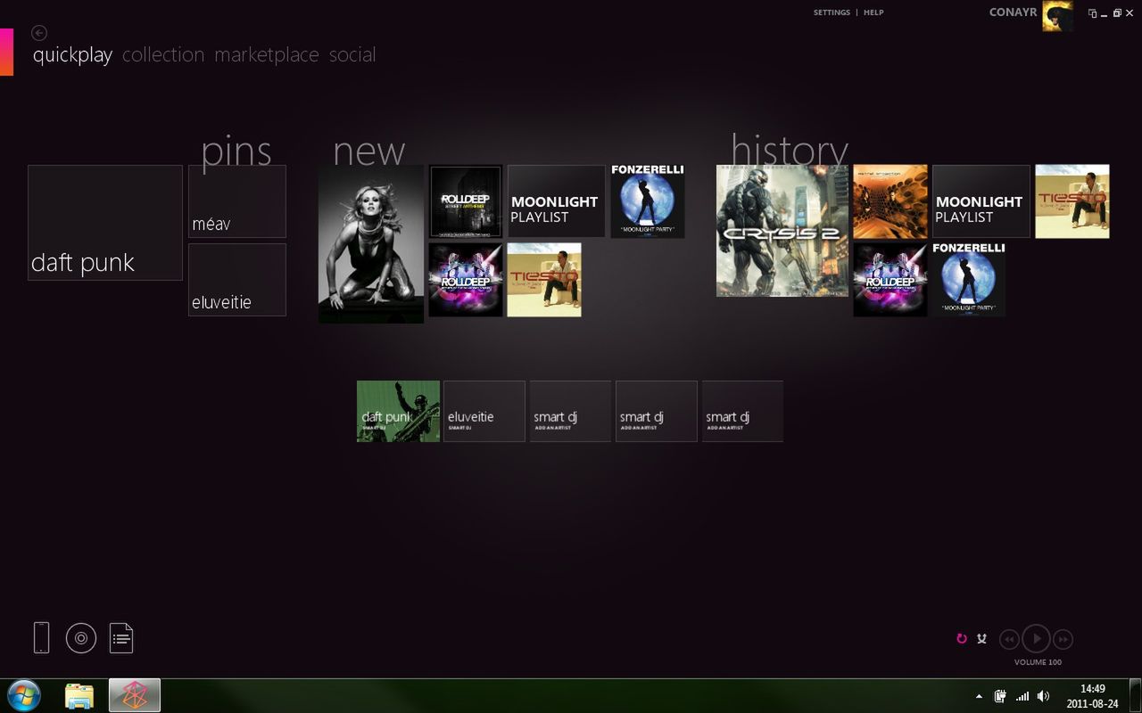1142x713 pixels.
Task: Open the eluveitie pinned tile
Action: (x=237, y=280)
